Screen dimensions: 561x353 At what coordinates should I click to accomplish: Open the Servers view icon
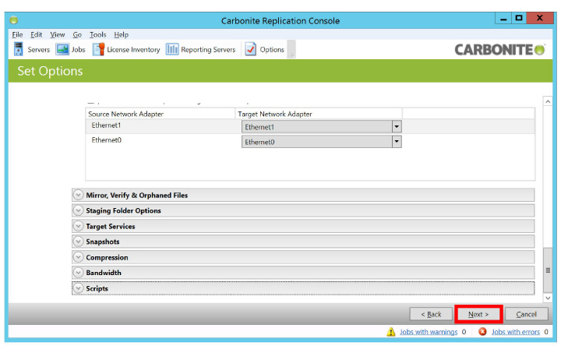(18, 49)
